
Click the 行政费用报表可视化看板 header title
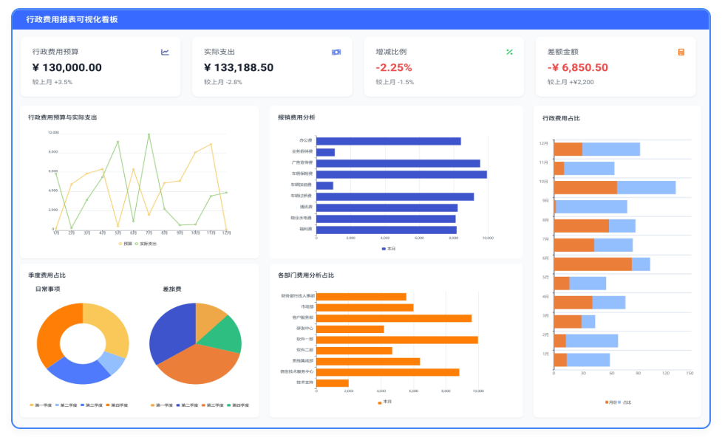point(71,19)
